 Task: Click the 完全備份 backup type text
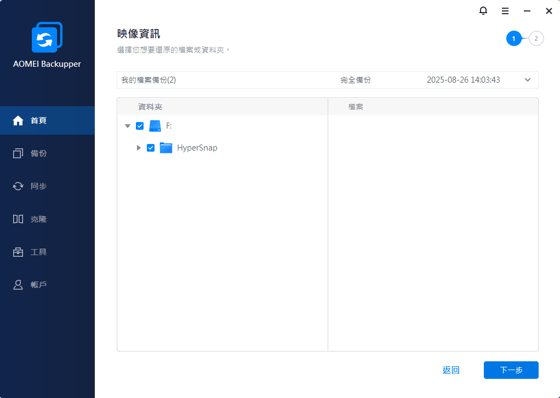coord(356,80)
